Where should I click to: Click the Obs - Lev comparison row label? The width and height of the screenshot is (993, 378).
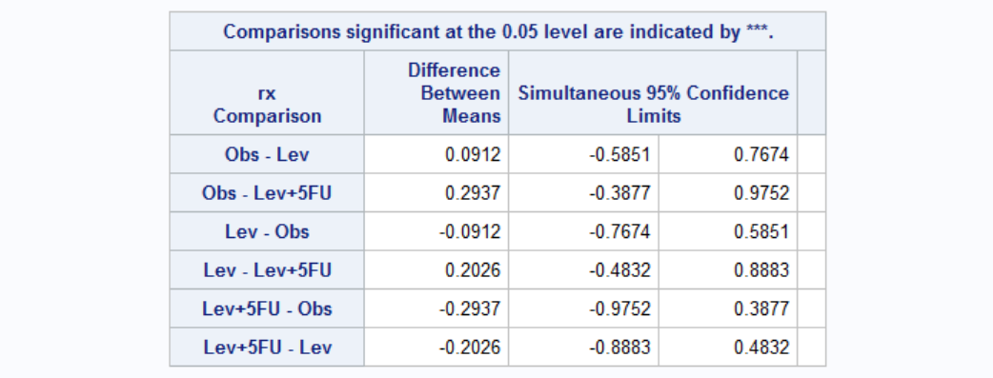tap(267, 154)
